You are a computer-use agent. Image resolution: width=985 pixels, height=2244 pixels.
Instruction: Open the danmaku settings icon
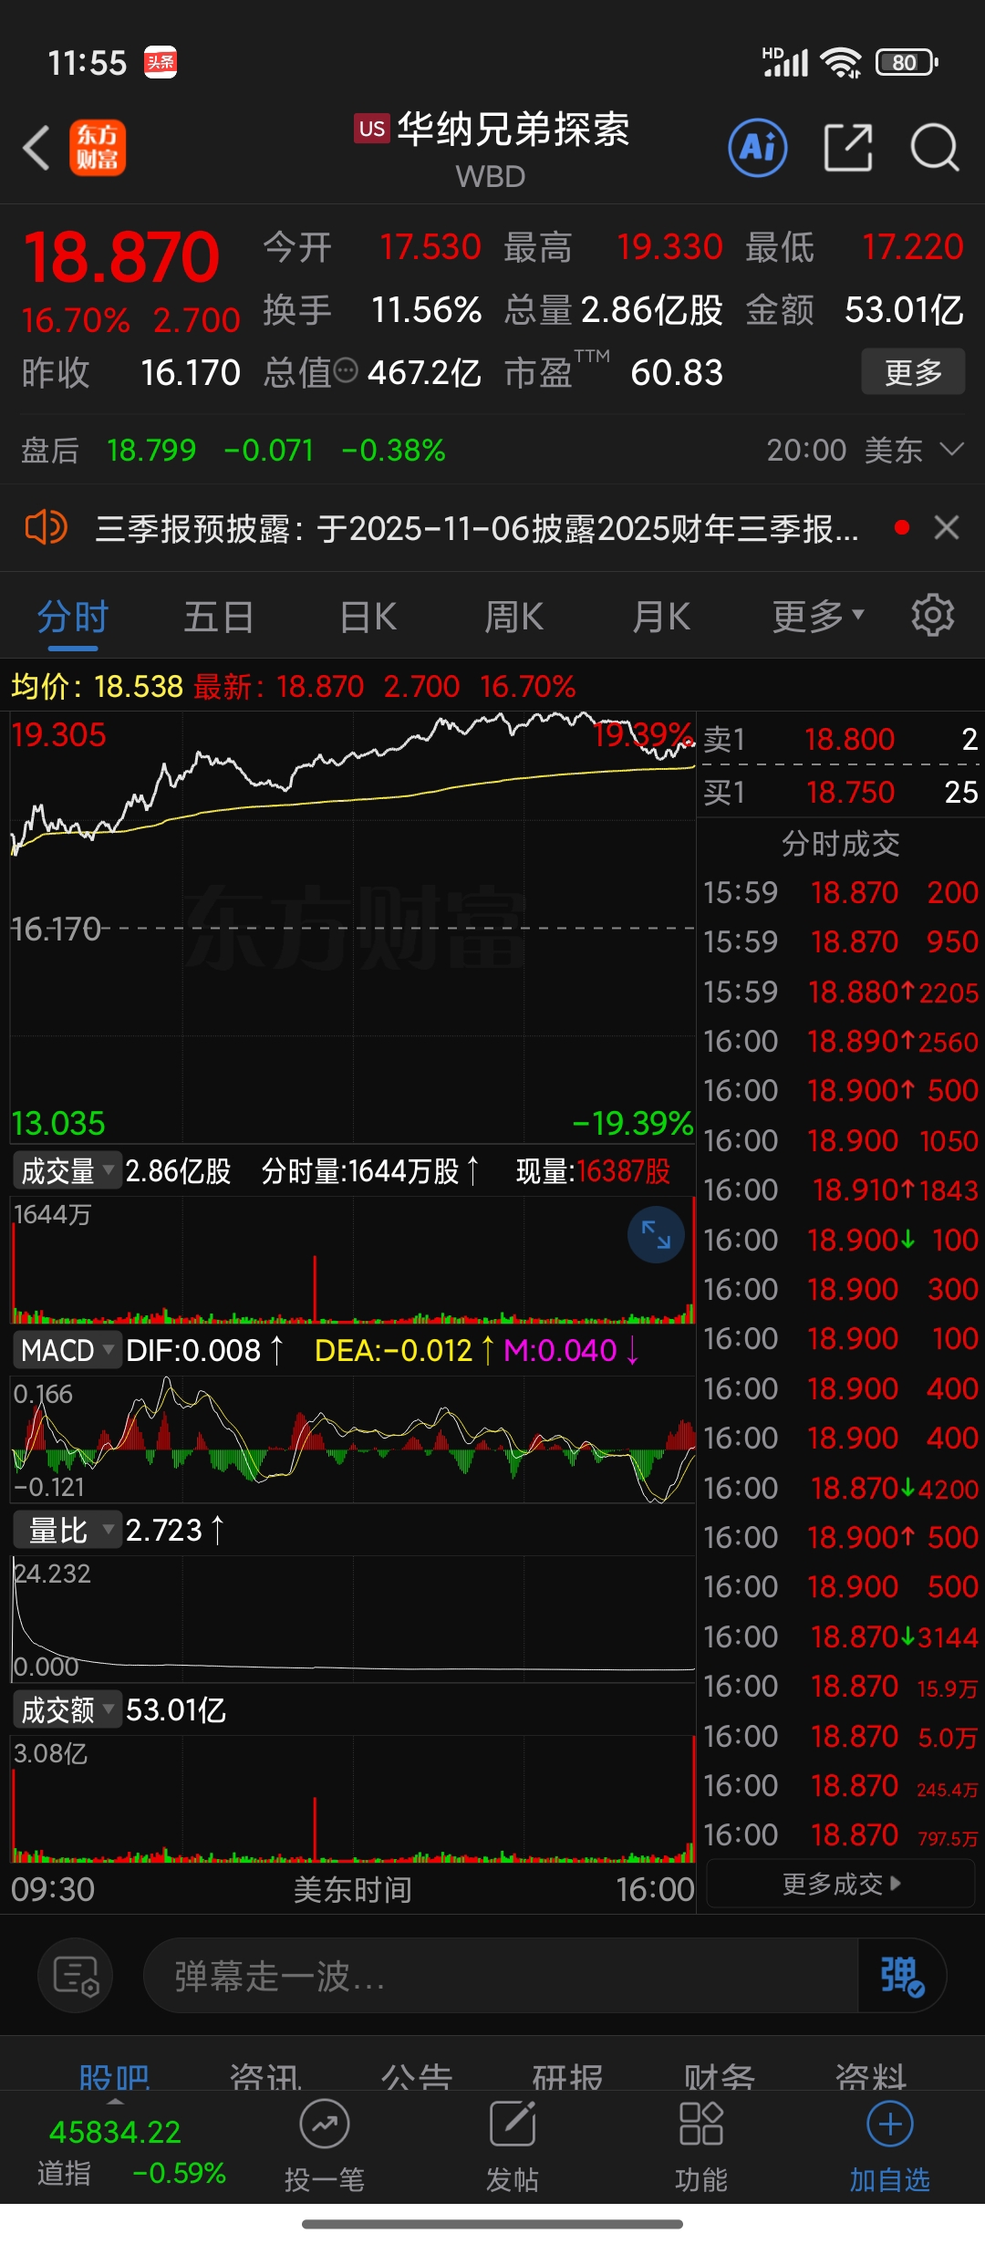(x=76, y=1976)
